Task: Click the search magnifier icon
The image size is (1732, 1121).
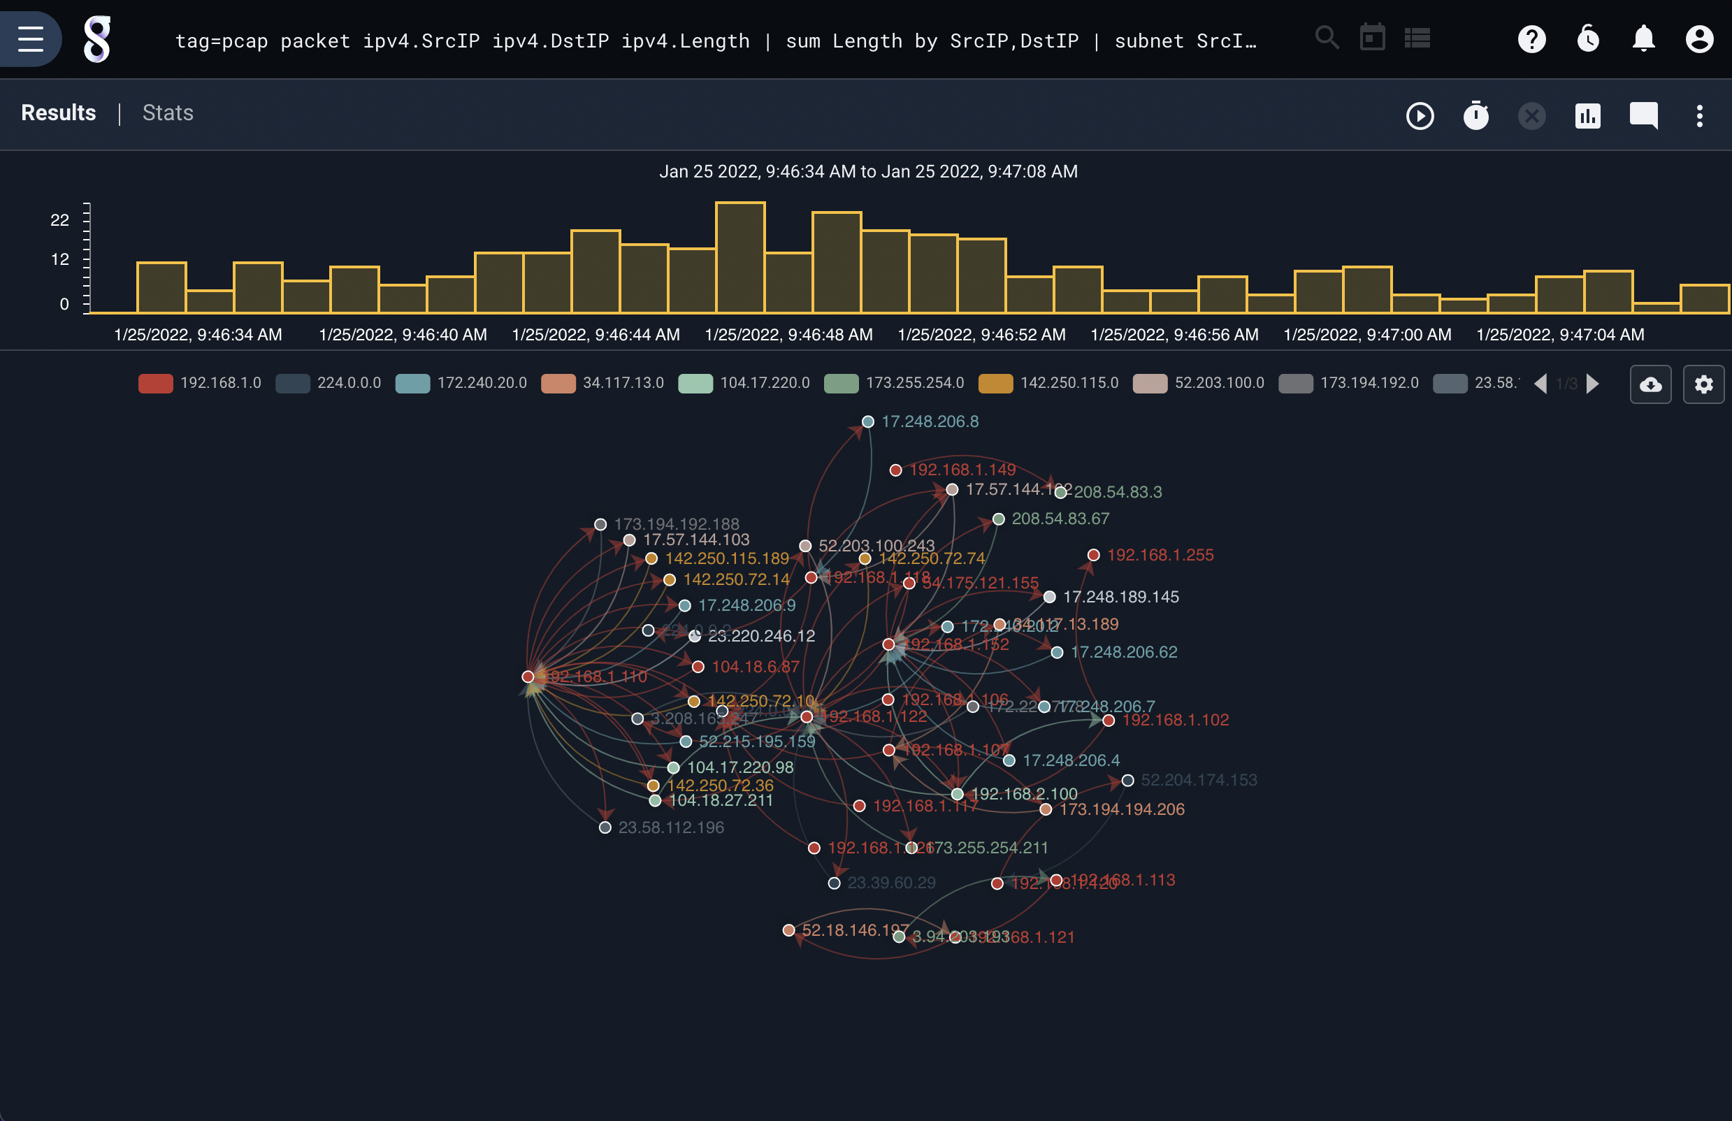Action: coord(1327,37)
